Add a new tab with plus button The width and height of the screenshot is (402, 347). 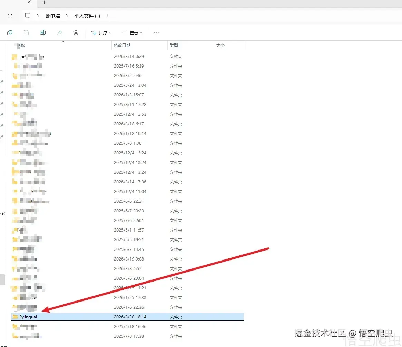[45, 2]
